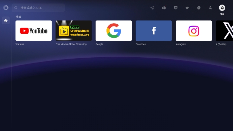
Task: Open the YouTube thumbnail tile
Action: pyautogui.click(x=34, y=31)
